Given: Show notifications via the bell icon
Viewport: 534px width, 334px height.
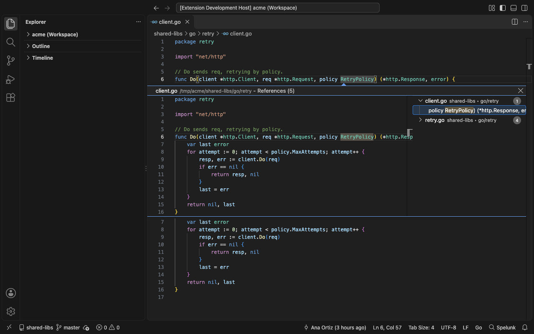Looking at the screenshot, I should click(x=525, y=327).
